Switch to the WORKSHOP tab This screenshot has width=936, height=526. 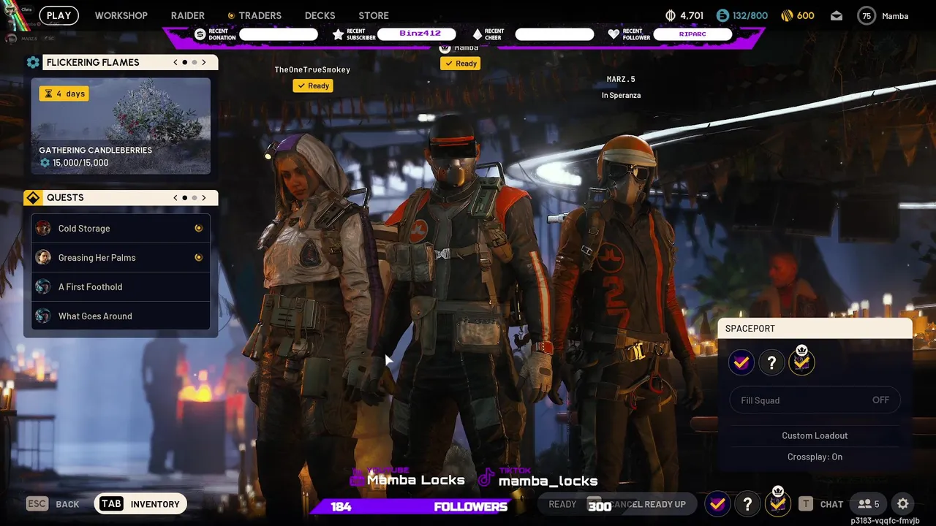pos(121,15)
